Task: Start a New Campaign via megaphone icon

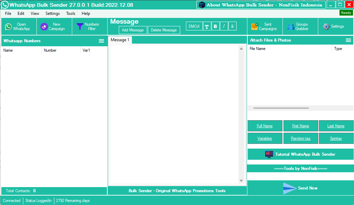Action: (44, 27)
